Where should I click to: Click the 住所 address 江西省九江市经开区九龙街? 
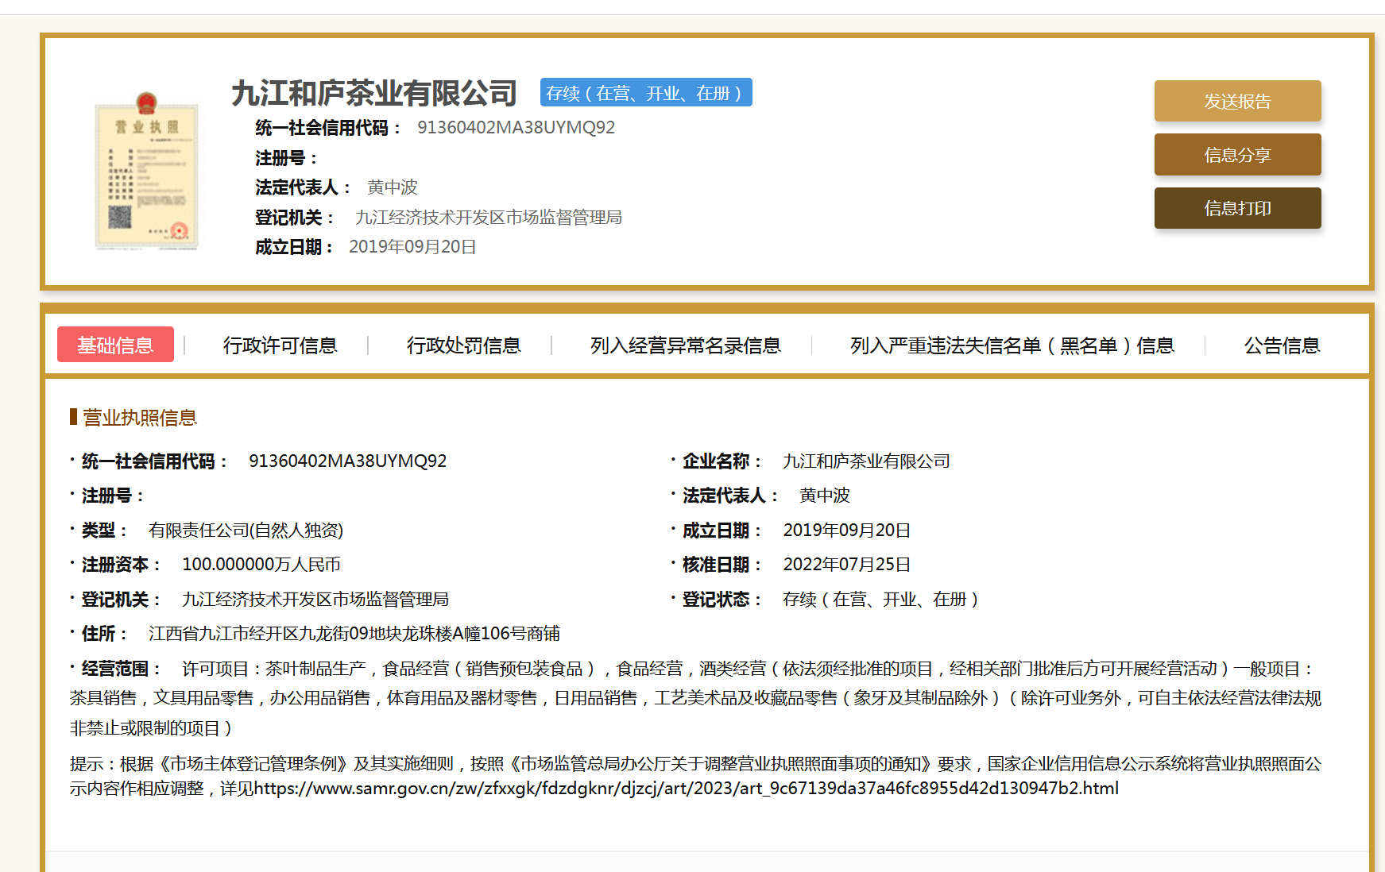click(354, 634)
